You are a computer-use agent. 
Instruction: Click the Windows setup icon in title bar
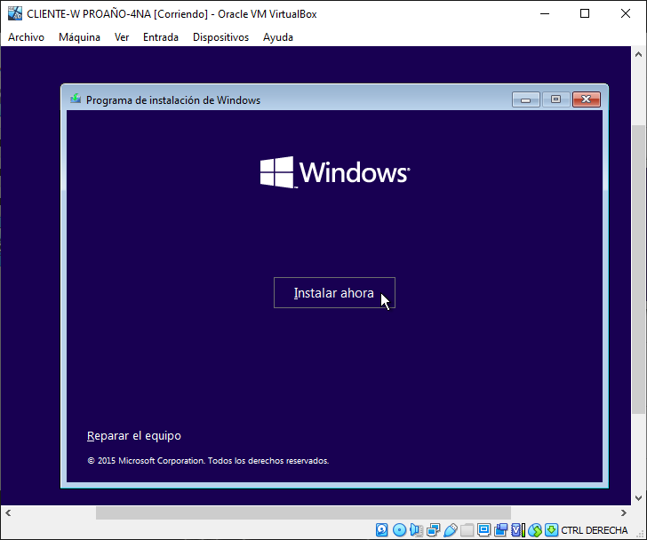coord(76,99)
